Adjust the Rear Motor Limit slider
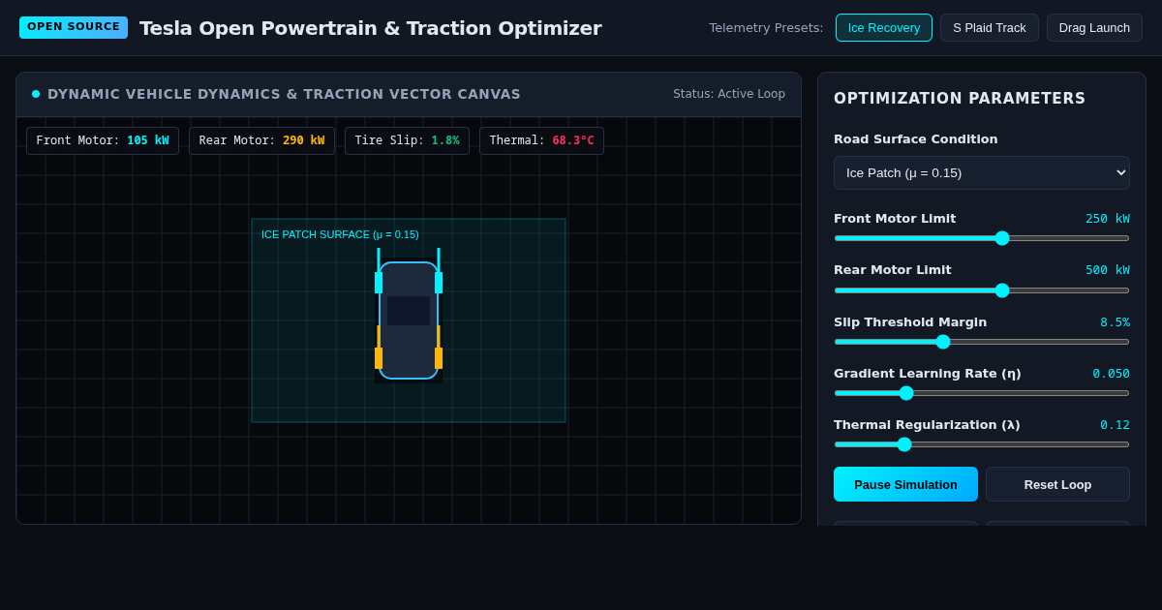The height and width of the screenshot is (610, 1162). [982, 290]
